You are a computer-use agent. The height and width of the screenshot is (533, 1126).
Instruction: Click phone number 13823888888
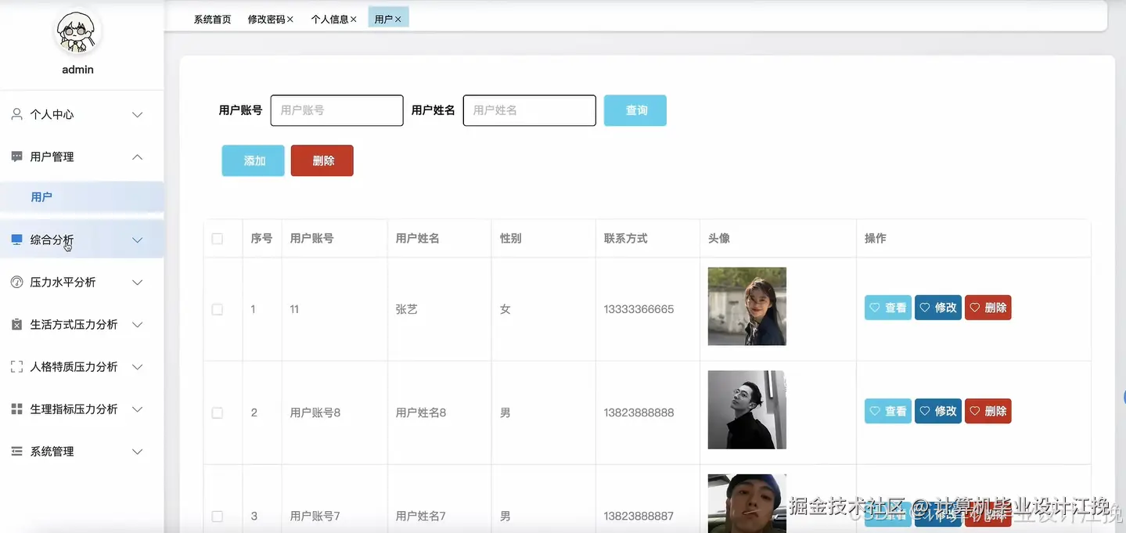coord(639,412)
